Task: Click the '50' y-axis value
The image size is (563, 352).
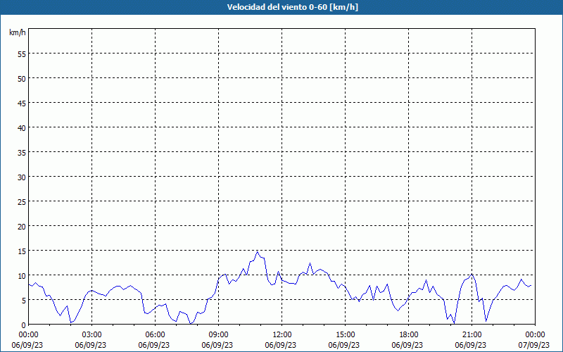Action: coord(22,78)
